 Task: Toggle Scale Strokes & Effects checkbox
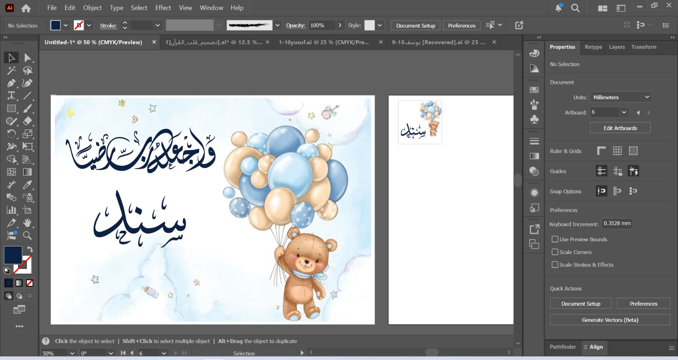pyautogui.click(x=555, y=265)
